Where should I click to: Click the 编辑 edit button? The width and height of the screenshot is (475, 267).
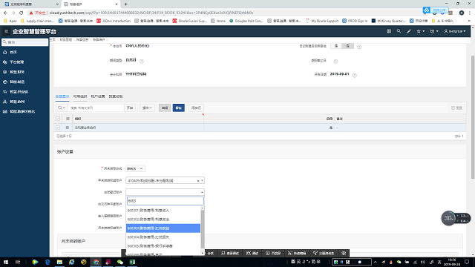click(165, 108)
